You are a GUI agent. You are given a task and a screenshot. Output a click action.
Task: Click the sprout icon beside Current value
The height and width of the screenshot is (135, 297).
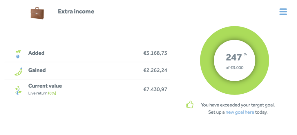(18, 90)
